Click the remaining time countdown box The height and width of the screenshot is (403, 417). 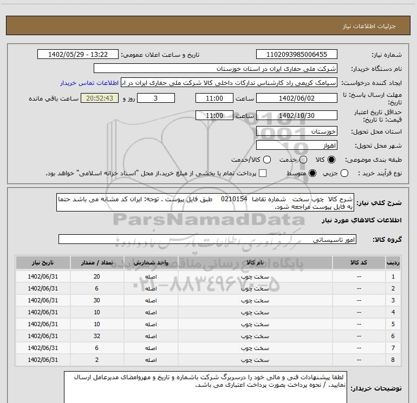99,98
